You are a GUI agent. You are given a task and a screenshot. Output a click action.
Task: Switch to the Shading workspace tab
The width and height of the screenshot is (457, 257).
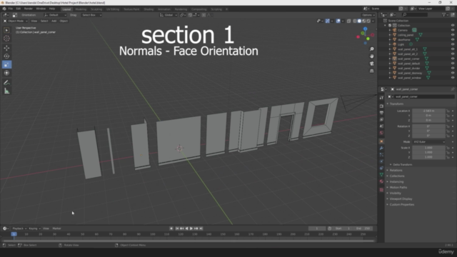(x=149, y=9)
